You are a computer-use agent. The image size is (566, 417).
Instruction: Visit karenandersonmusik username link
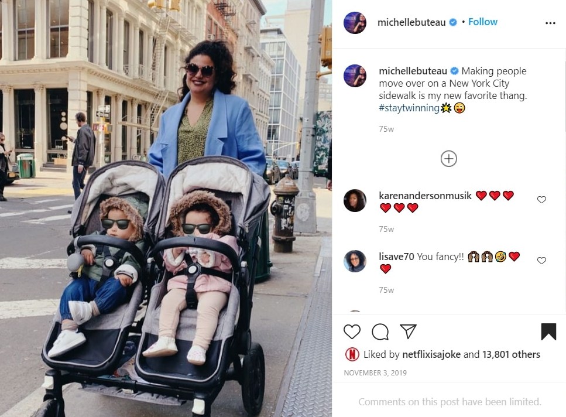(x=425, y=196)
